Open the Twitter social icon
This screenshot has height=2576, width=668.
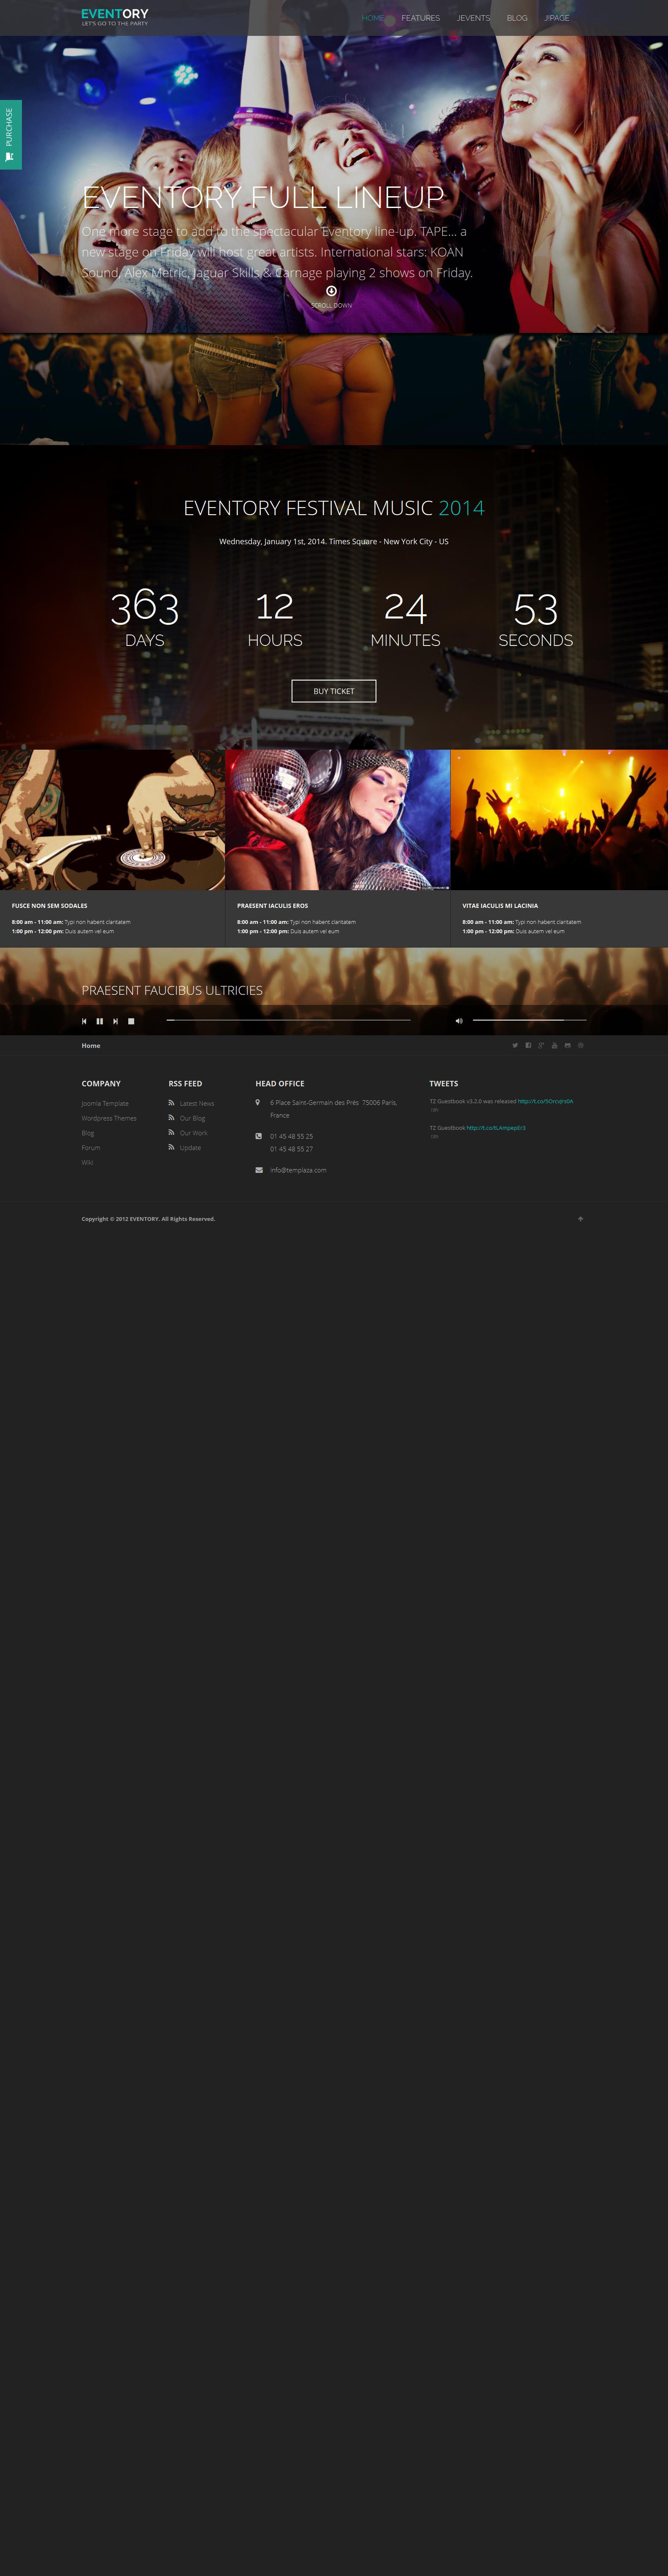pyautogui.click(x=515, y=1045)
